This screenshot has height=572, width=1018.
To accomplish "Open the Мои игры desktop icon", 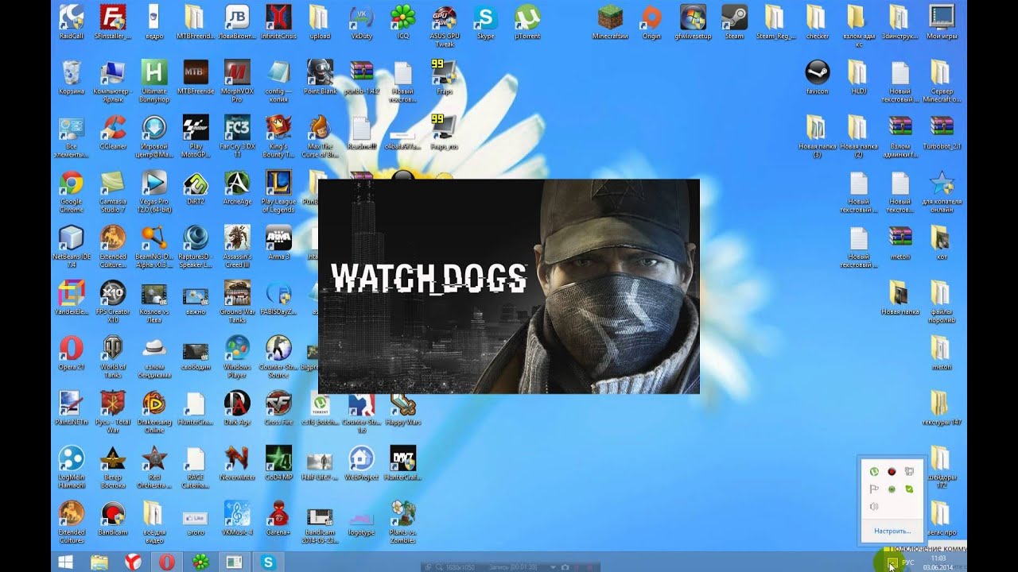I will (942, 21).
